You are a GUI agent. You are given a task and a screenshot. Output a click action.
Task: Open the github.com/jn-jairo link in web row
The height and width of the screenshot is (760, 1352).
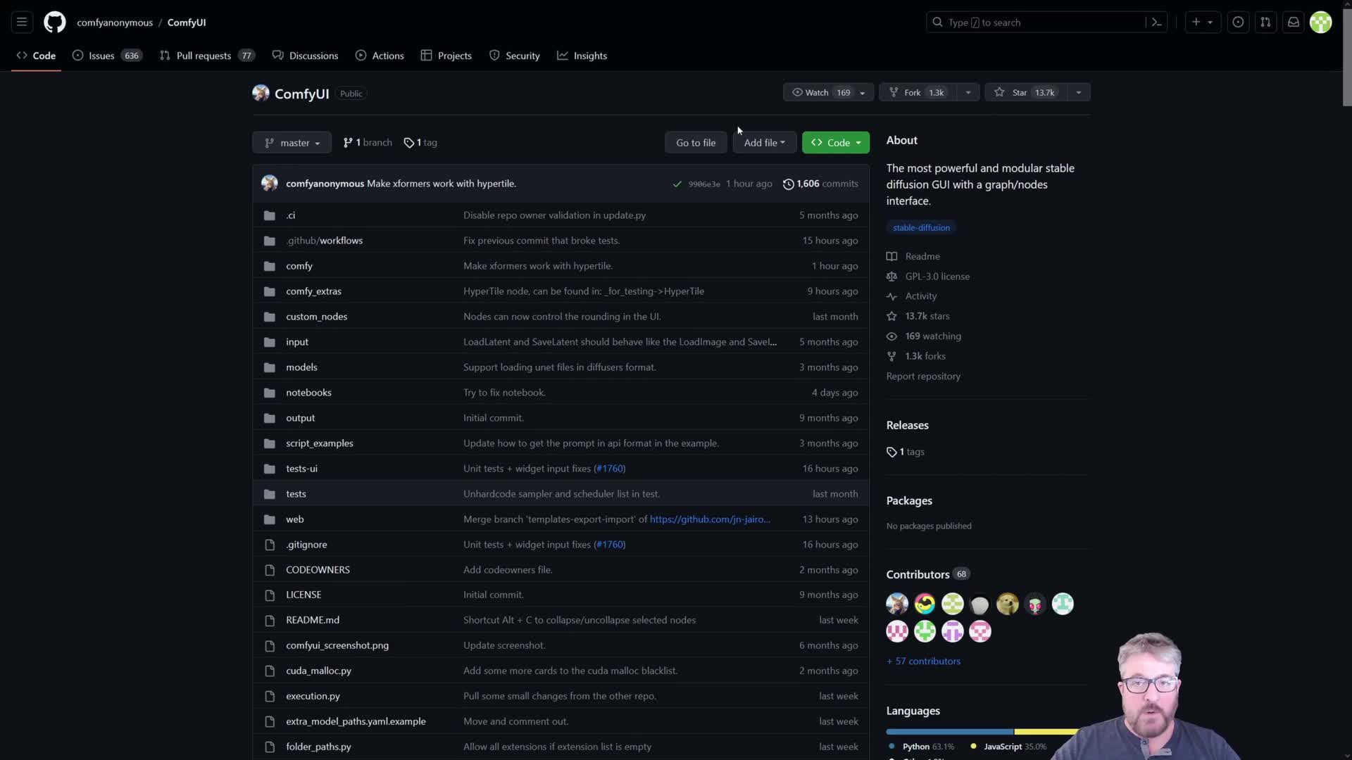pyautogui.click(x=710, y=519)
